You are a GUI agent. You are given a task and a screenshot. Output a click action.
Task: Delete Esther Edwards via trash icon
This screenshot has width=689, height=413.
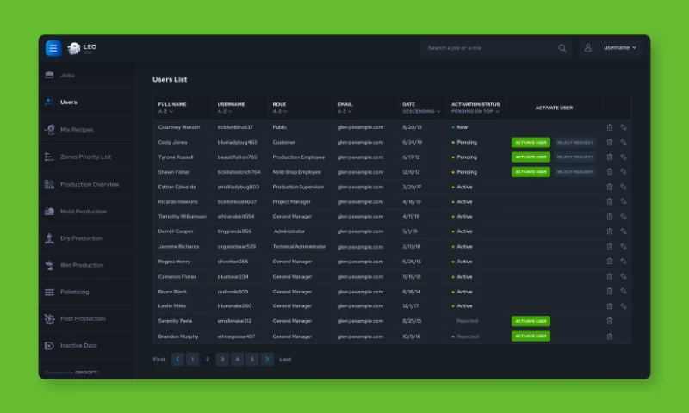610,187
